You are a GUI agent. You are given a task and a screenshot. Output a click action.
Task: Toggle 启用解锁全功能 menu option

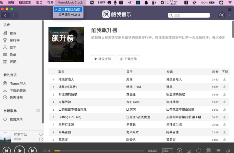[x=68, y=10]
